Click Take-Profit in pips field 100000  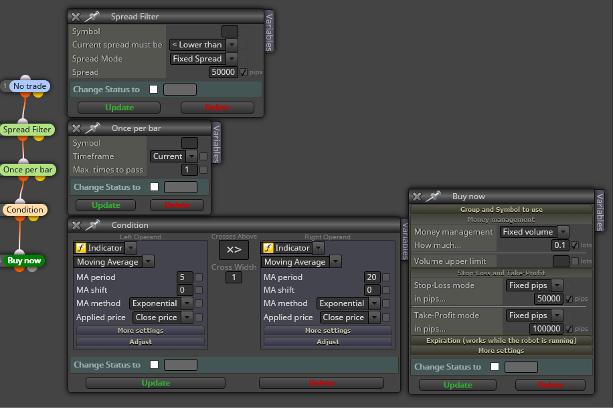(546, 329)
